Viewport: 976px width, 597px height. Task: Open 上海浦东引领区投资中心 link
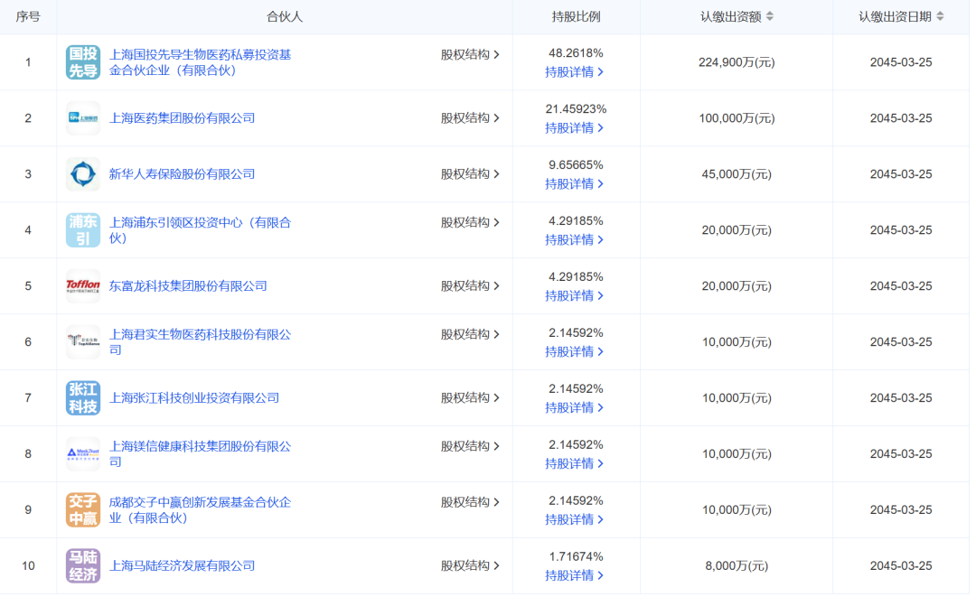click(x=200, y=230)
